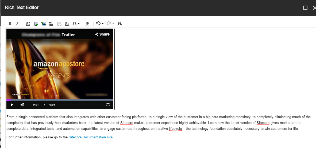The width and height of the screenshot is (316, 148).
Task: Click the Share link on the video
Action: point(102,34)
